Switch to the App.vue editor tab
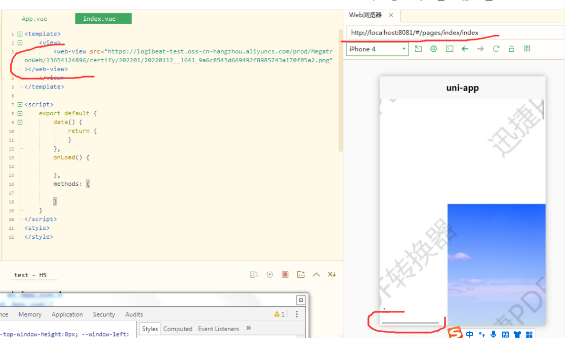This screenshot has height=338, width=565. (x=34, y=19)
